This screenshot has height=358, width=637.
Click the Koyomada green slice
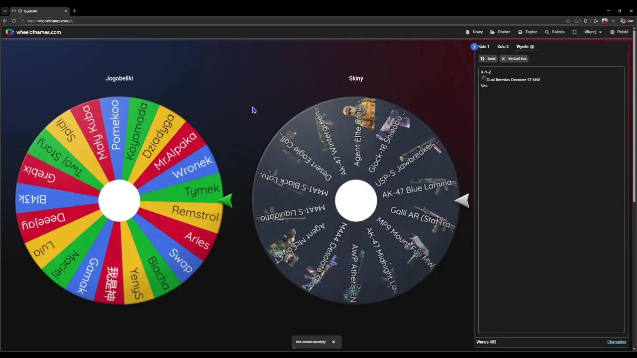(x=136, y=131)
